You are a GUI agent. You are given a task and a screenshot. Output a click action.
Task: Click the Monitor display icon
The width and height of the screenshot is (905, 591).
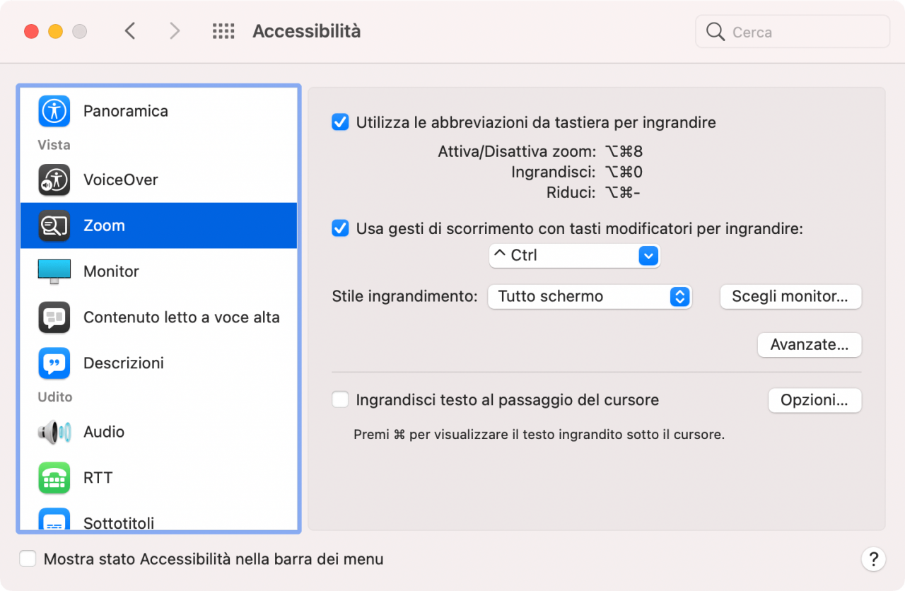pos(54,271)
